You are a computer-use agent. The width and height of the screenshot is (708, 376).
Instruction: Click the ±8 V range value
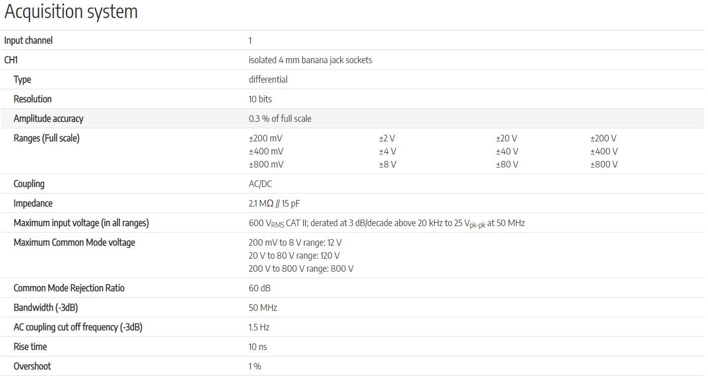(387, 164)
